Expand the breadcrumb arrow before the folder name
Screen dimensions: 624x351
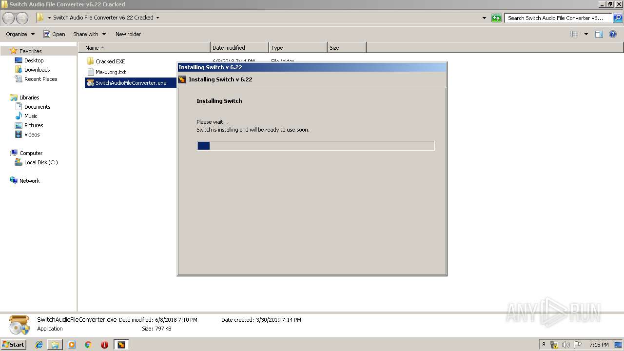pyautogui.click(x=49, y=18)
